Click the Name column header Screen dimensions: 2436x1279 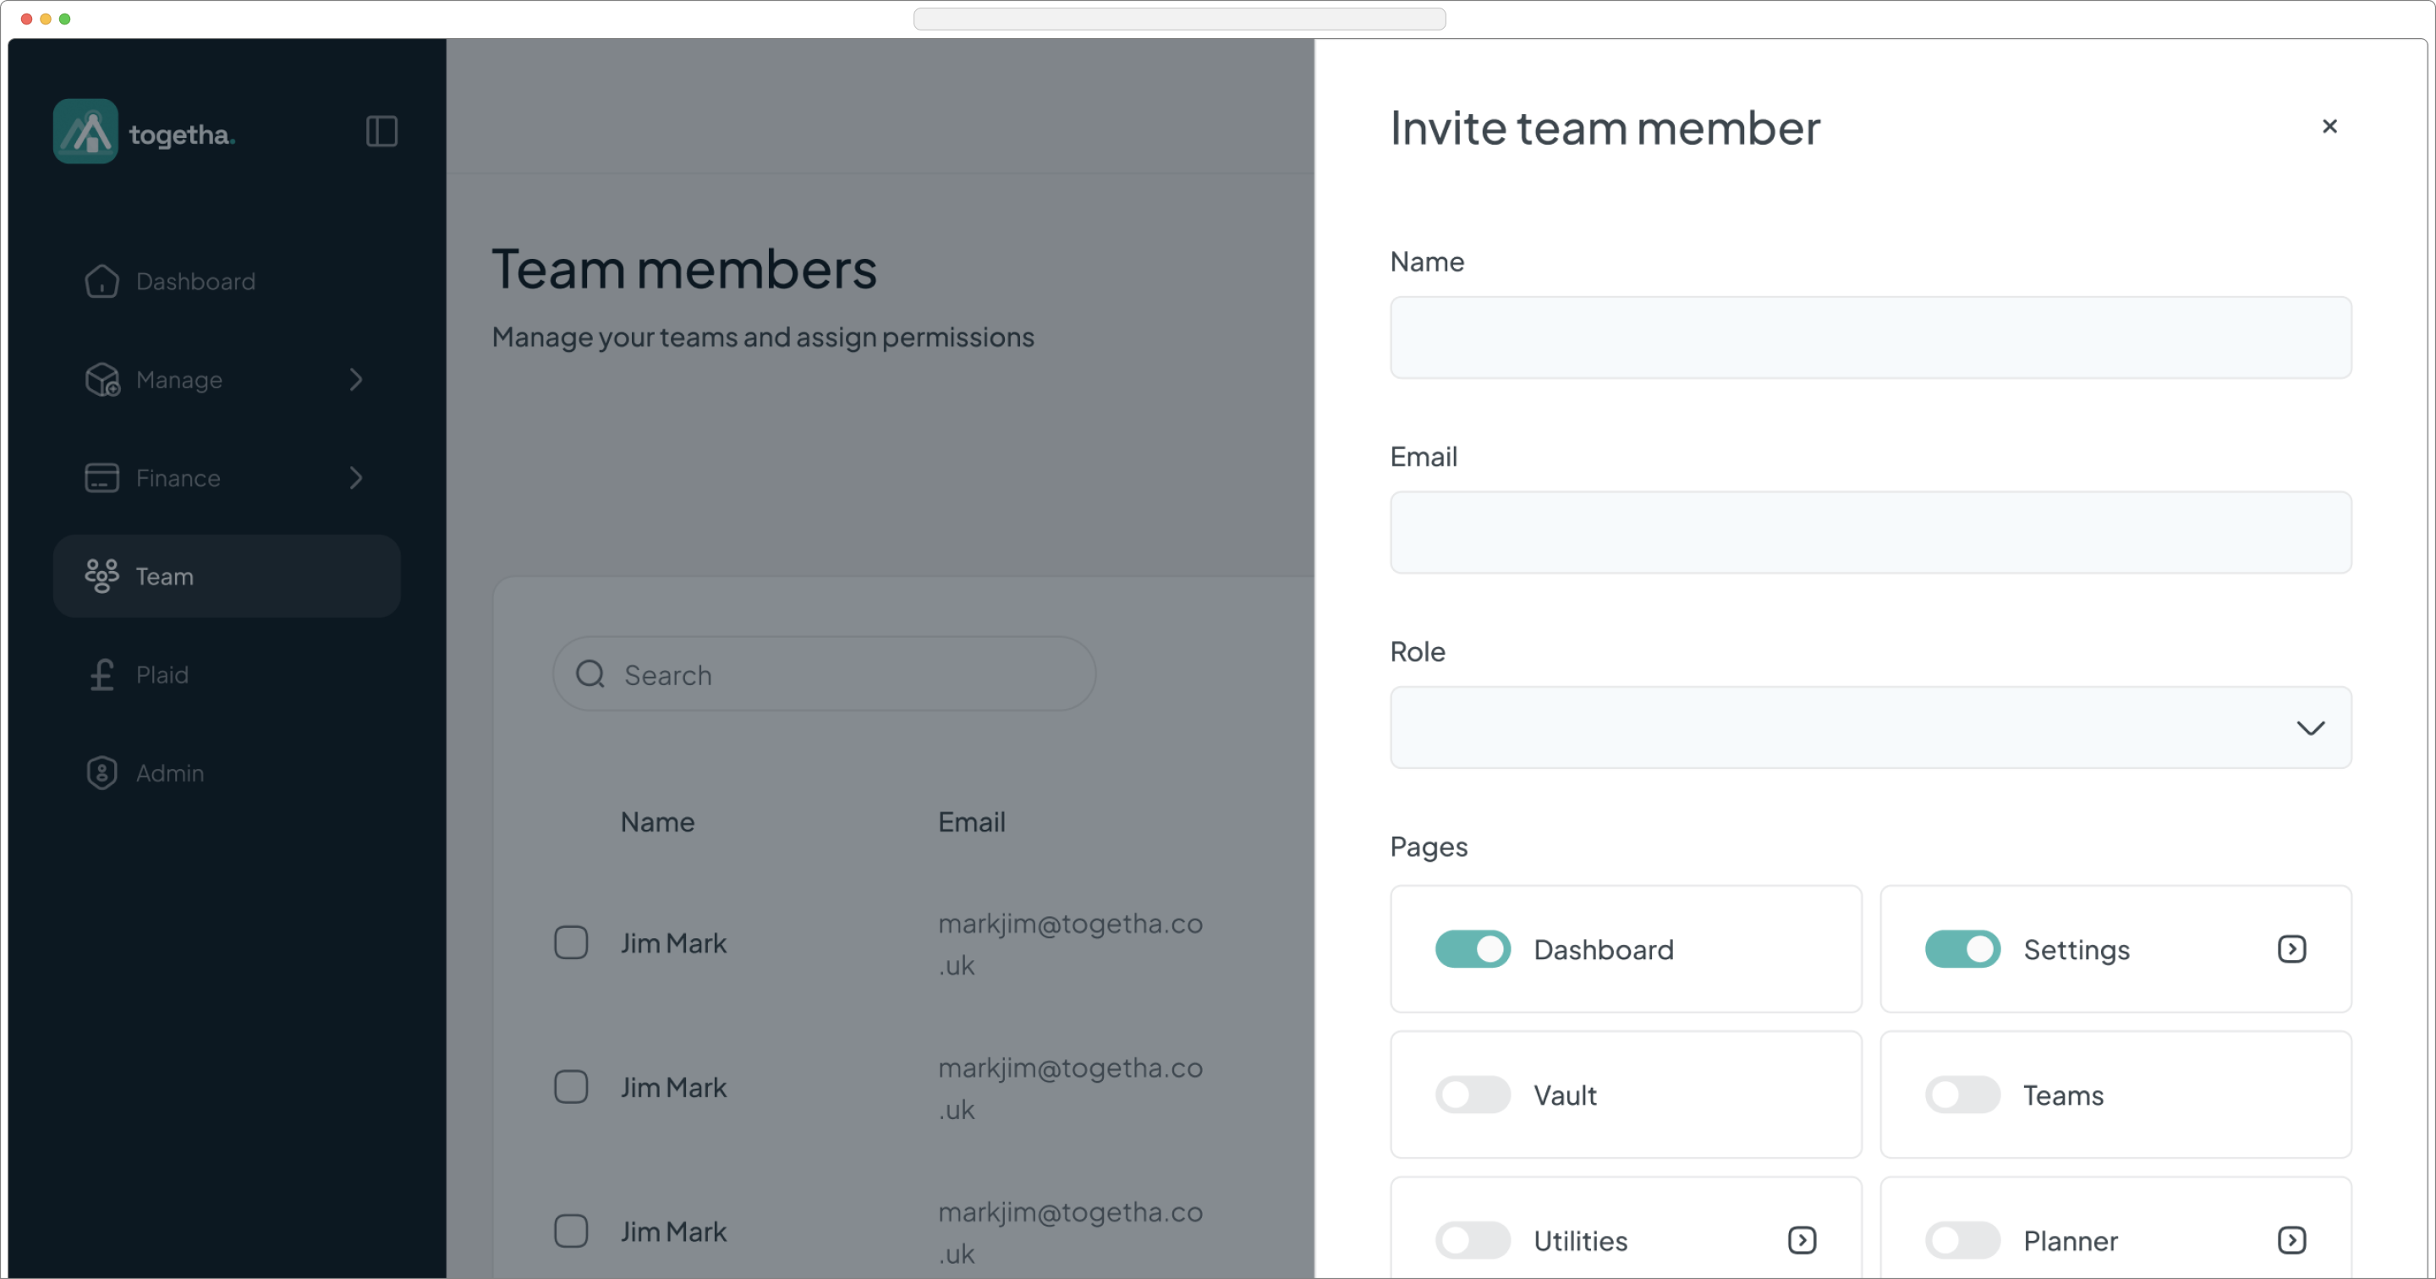657,822
